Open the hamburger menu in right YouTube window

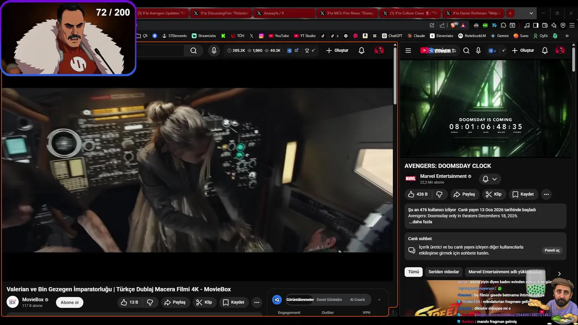(408, 51)
